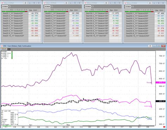Add a new tab in Season100 monitor window

point(93,7)
